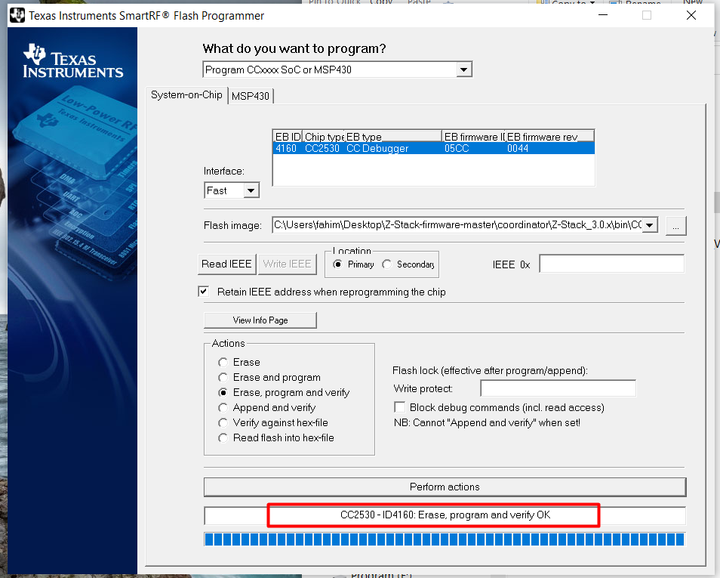Click the Perform actions button
The image size is (720, 578).
[445, 487]
